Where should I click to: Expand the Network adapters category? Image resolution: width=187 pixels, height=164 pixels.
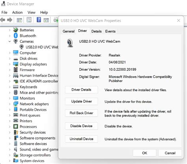pyautogui.click(x=9, y=104)
